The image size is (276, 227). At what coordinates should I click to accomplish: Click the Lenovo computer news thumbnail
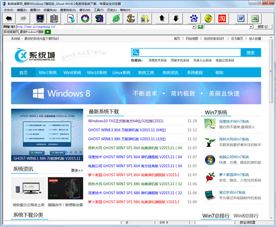pos(65,188)
